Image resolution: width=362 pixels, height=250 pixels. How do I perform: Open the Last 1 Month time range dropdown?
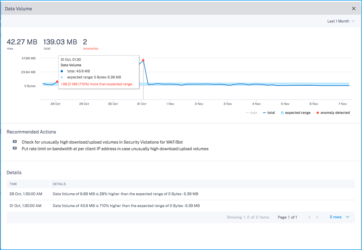(341, 21)
